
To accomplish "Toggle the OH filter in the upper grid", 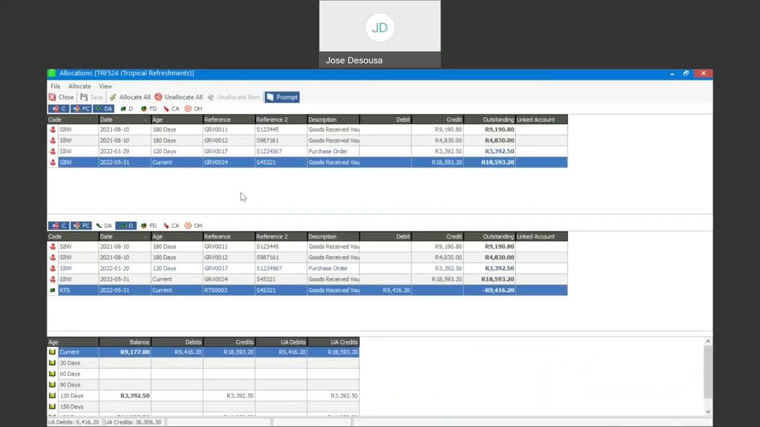I will click(194, 109).
